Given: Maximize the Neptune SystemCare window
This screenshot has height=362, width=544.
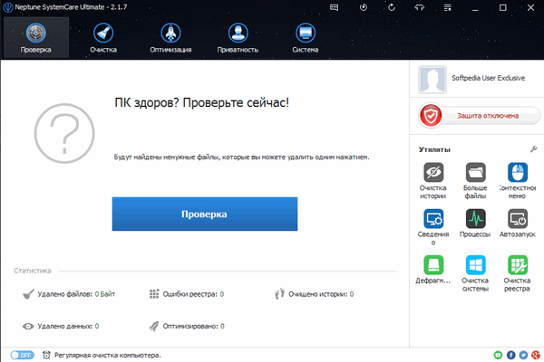Looking at the screenshot, I should 502,7.
